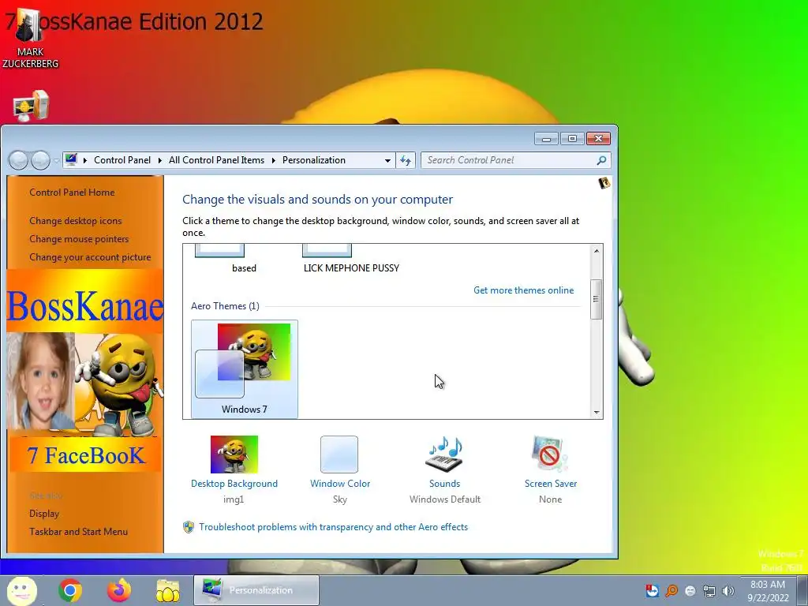Click the theme list scrollbar thumb
The image size is (808, 606).
597,299
